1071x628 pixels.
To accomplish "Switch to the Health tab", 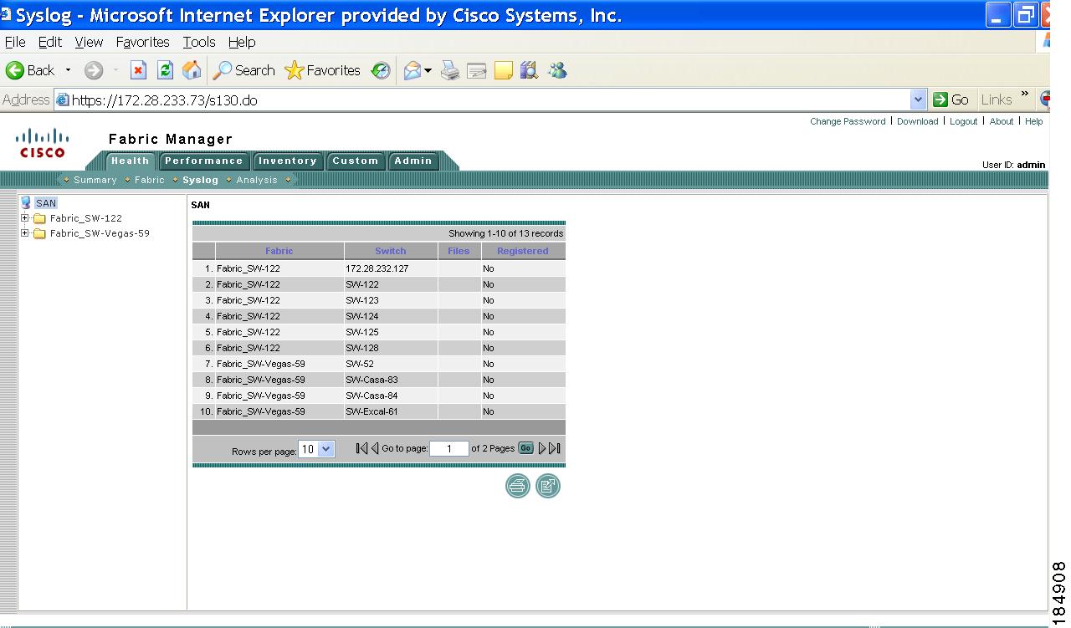I will 131,161.
